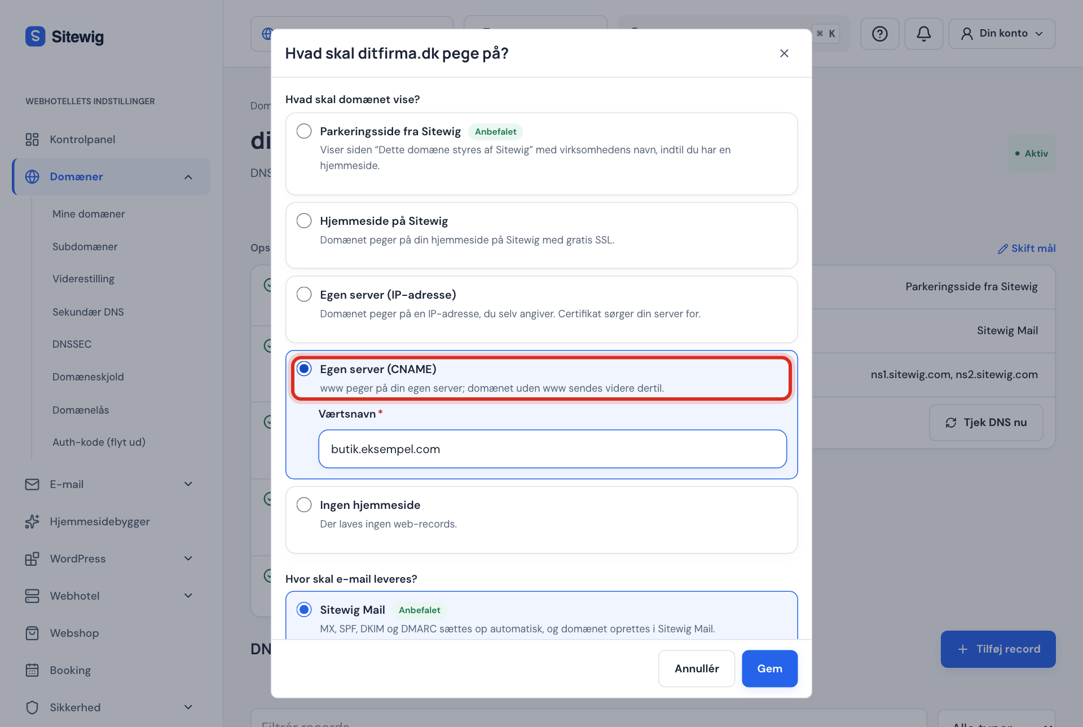Select Parkeringsside fra Sitewig radio option

304,131
